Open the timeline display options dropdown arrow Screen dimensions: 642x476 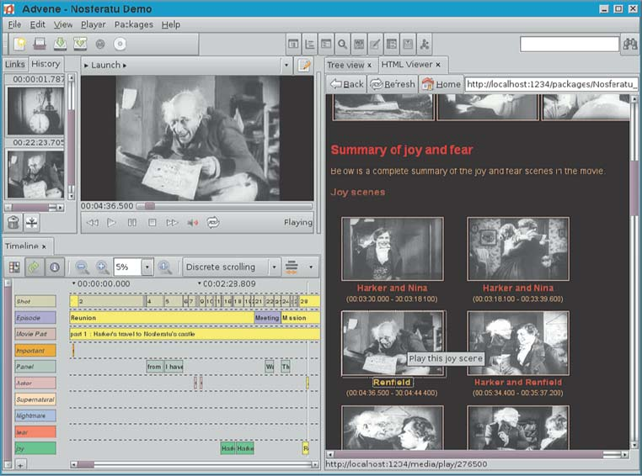click(x=311, y=267)
